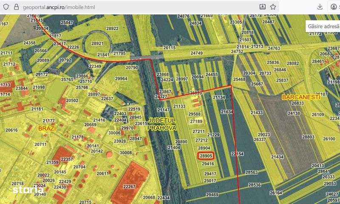Select red building parcel 22267
The width and height of the screenshot is (340, 204).
click(129, 187)
